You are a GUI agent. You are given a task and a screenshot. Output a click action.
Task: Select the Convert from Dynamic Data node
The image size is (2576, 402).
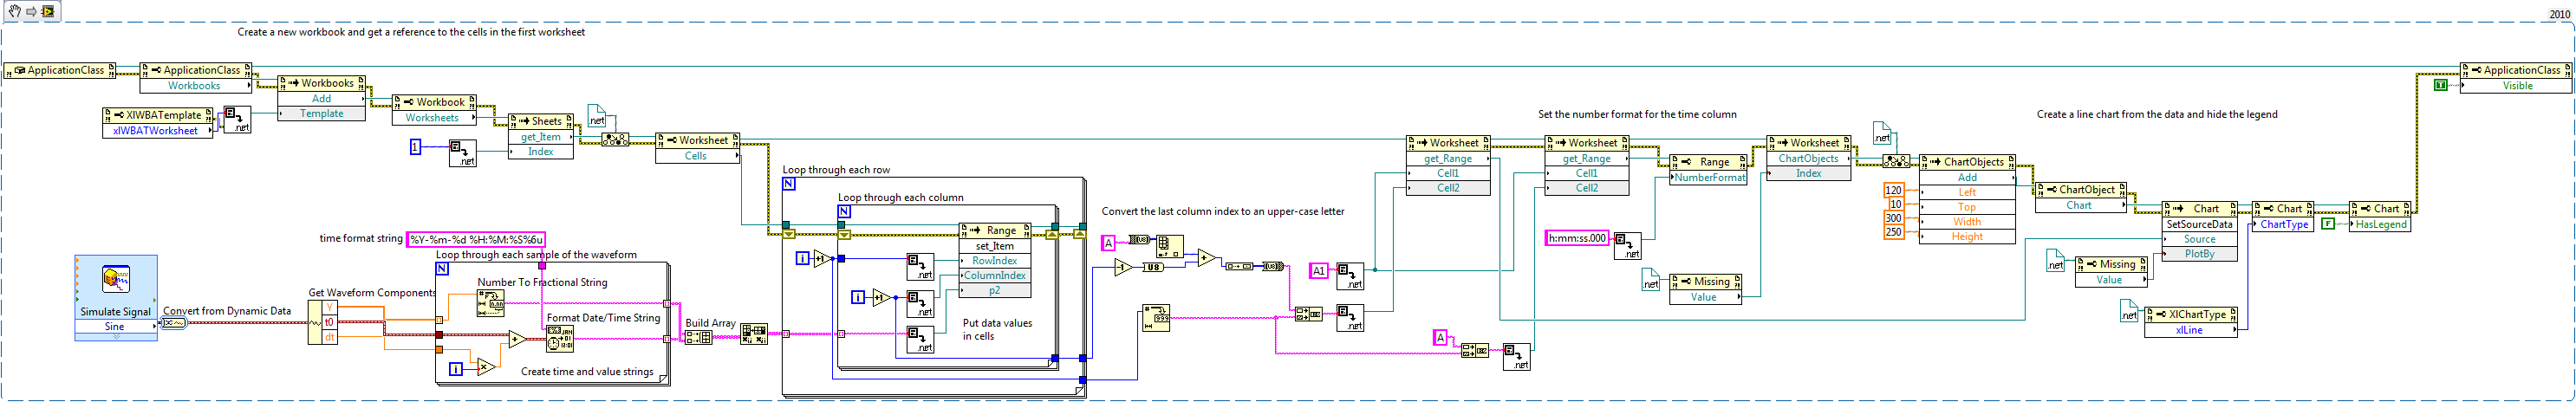173,323
